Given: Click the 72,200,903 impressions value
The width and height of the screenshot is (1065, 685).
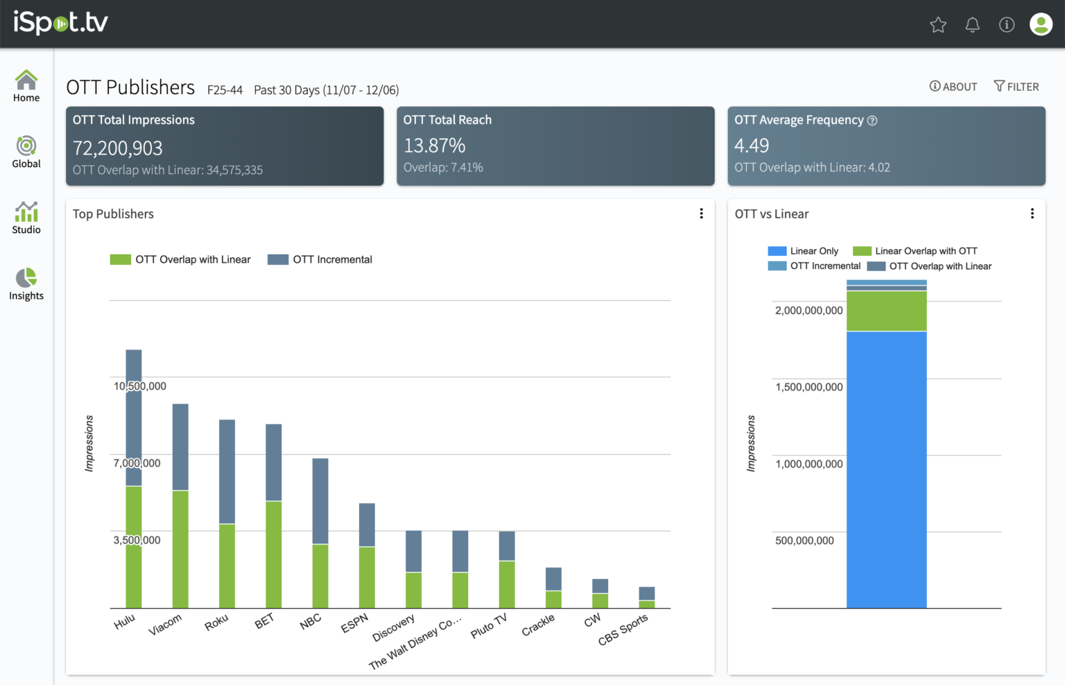Looking at the screenshot, I should (118, 148).
